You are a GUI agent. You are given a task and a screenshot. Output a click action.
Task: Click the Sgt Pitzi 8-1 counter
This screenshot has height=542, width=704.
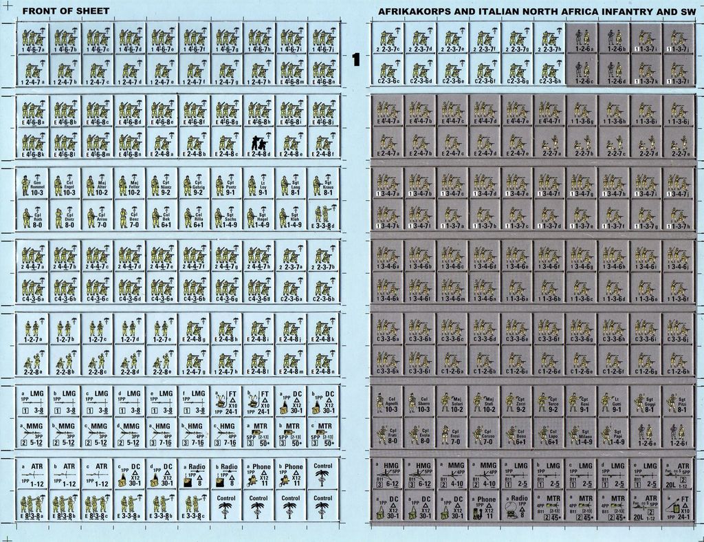pos(679,403)
